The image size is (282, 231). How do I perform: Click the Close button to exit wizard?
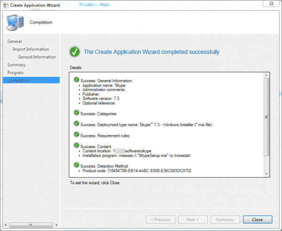tap(258, 220)
